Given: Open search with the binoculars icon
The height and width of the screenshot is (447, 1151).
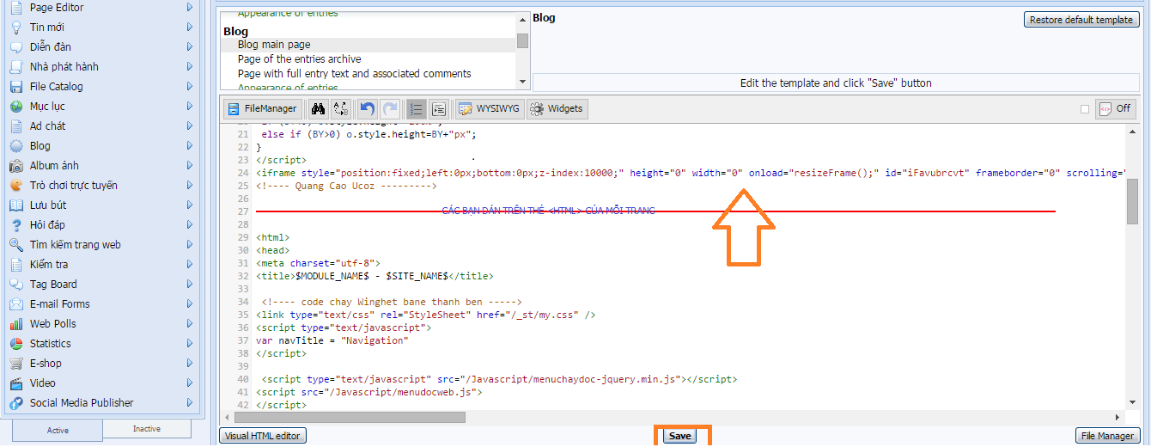Looking at the screenshot, I should pyautogui.click(x=317, y=109).
